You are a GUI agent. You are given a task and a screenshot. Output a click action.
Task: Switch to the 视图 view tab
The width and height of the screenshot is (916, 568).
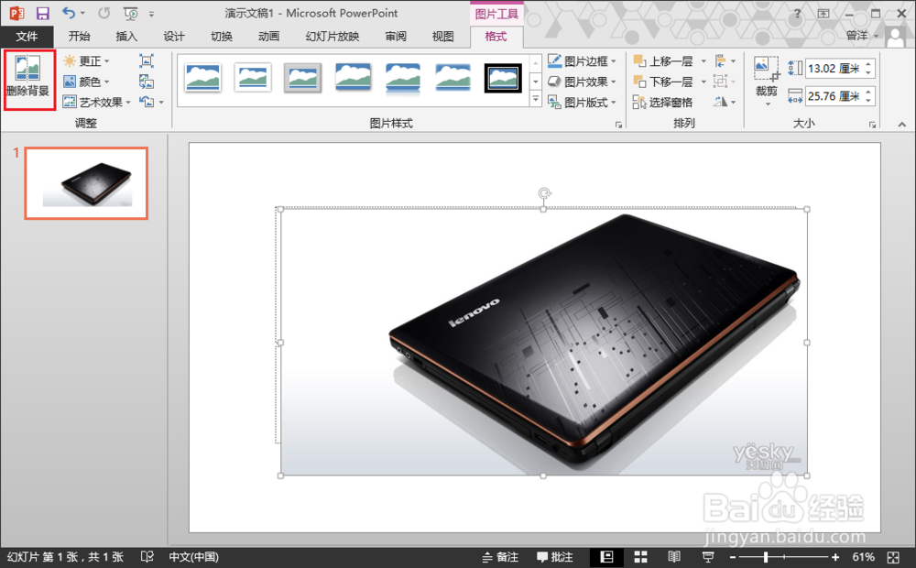point(442,37)
